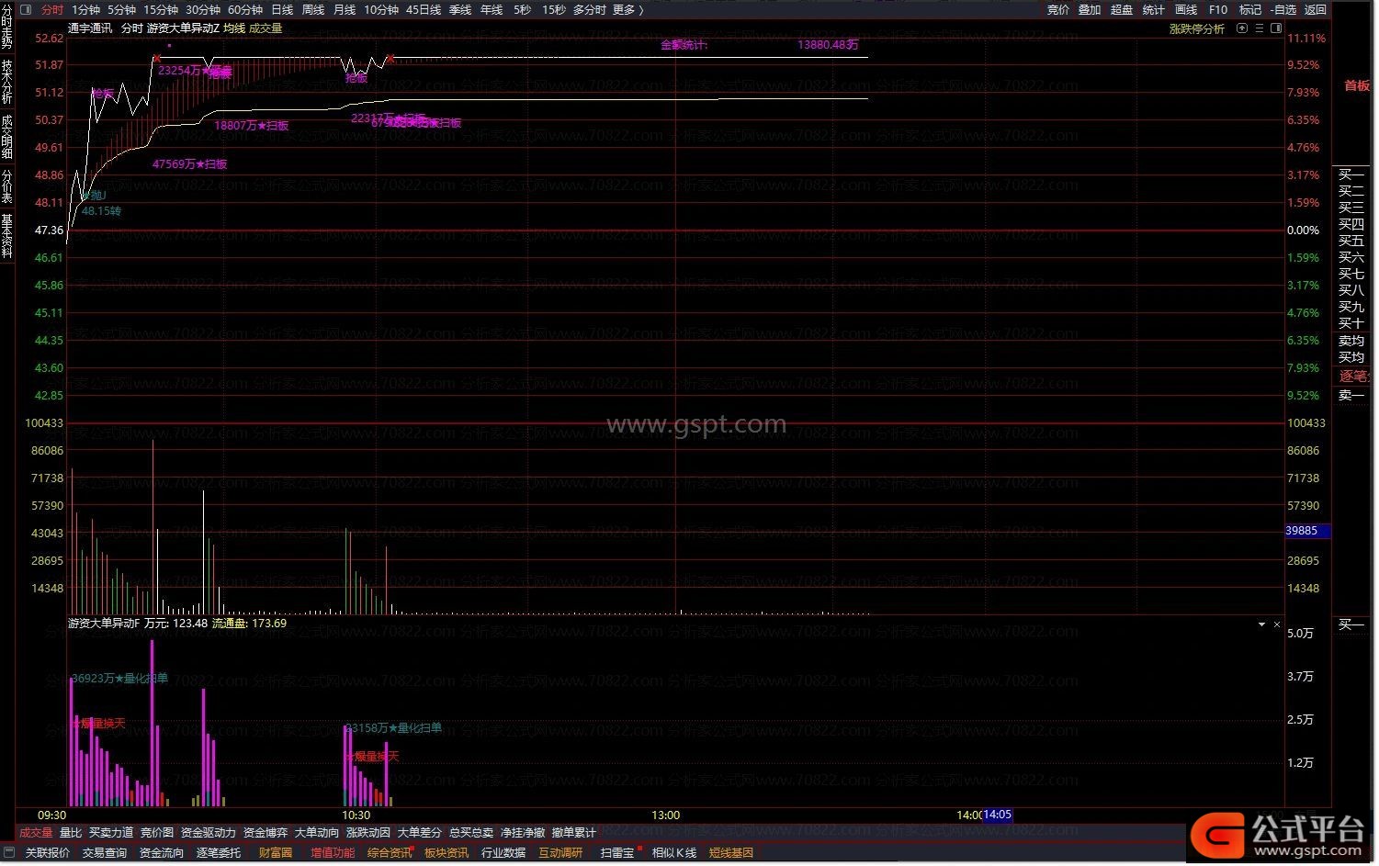Close the 游资大单异动 indicator panel
This screenshot has width=1379, height=866.
1277,624
